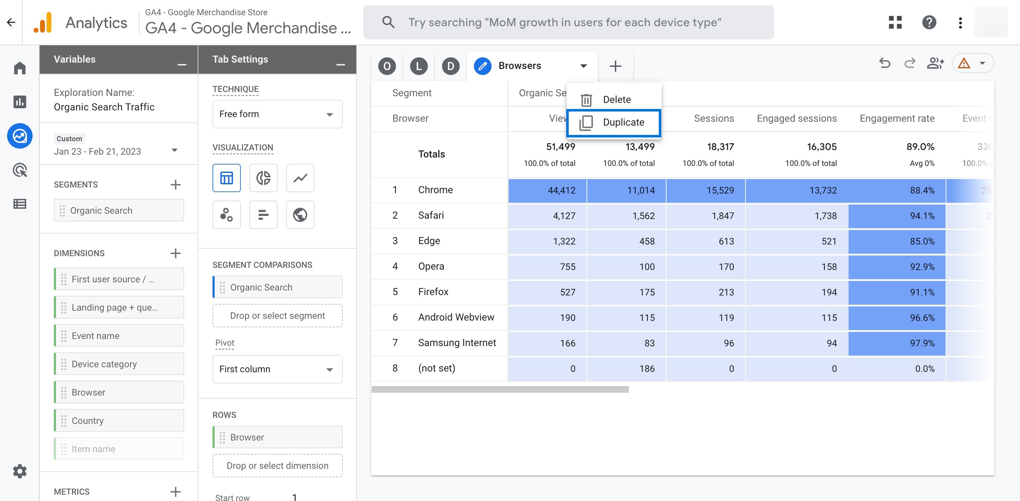1020x501 pixels.
Task: Click the add new tab plus button
Action: pyautogui.click(x=616, y=65)
